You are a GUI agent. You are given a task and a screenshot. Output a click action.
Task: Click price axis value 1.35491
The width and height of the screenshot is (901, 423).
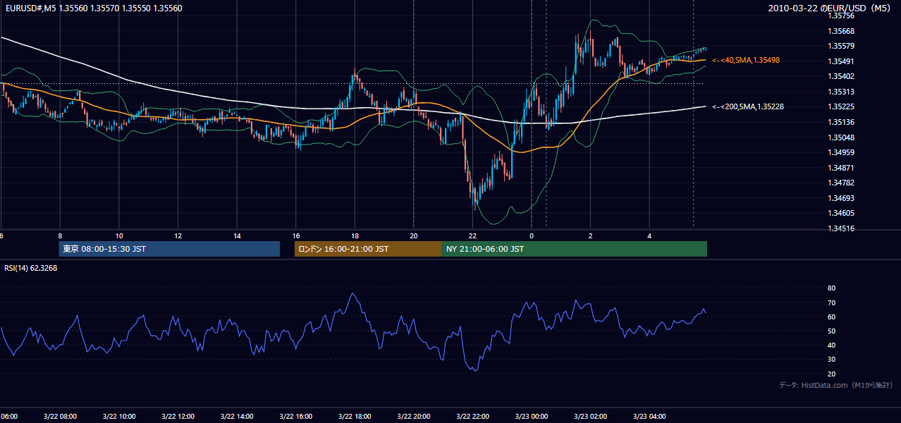[x=840, y=61]
